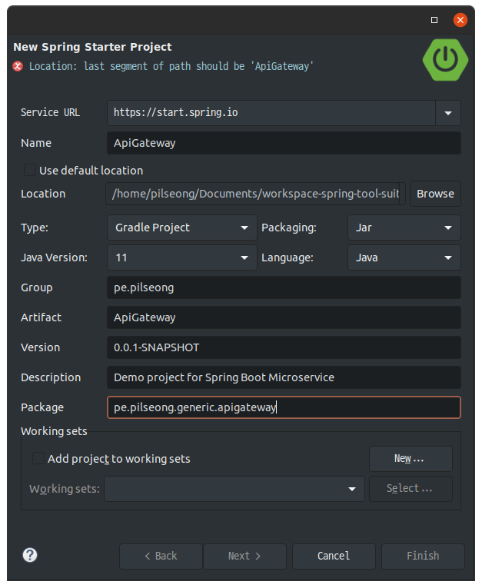Click the red error icon beside Location message
Image resolution: width=482 pixels, height=588 pixels.
coord(18,66)
